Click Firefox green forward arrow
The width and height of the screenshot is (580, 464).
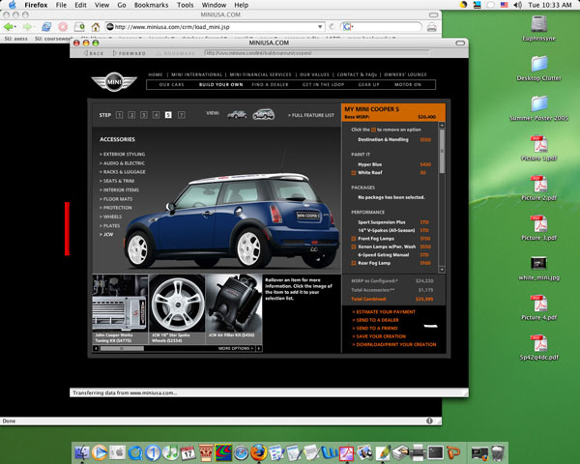pos(27,27)
